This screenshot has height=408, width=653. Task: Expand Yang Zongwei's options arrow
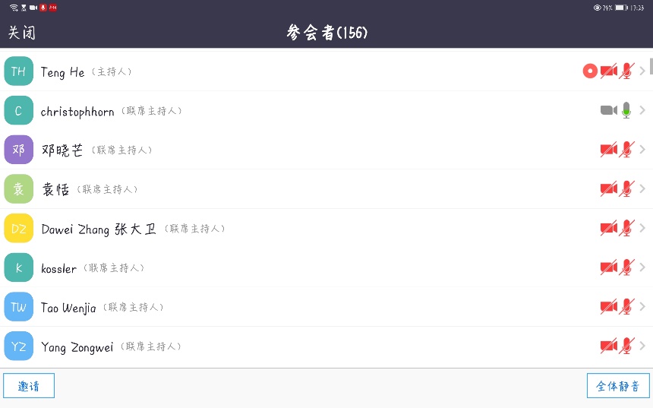point(642,346)
